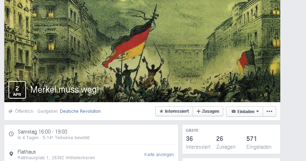Image resolution: width=306 pixels, height=161 pixels.
Task: Click the clock icon beside event time
Action: pyautogui.click(x=11, y=134)
